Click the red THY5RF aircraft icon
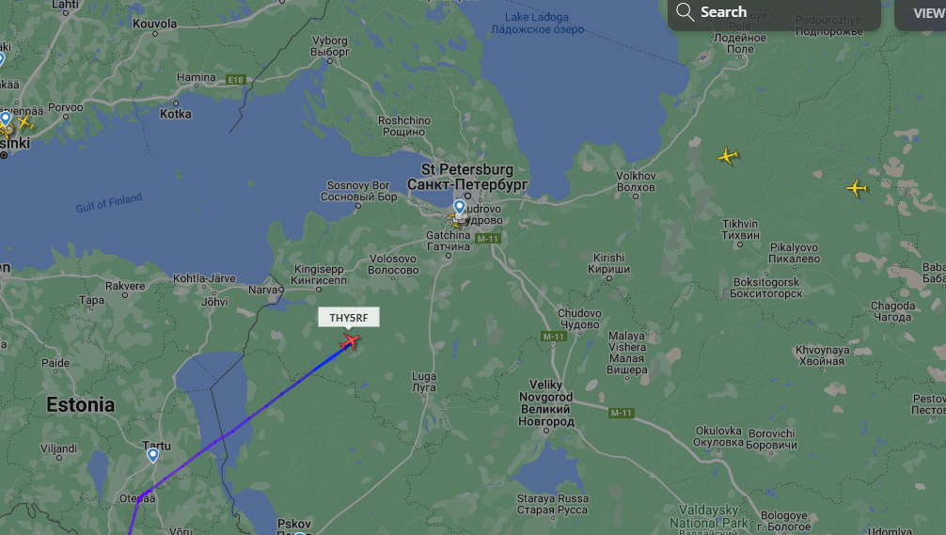Image resolution: width=946 pixels, height=535 pixels. point(349,341)
